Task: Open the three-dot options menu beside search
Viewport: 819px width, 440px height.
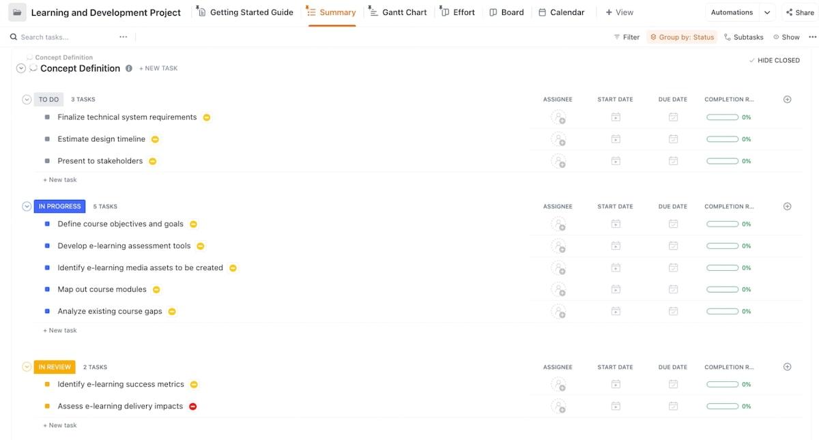Action: pos(123,37)
